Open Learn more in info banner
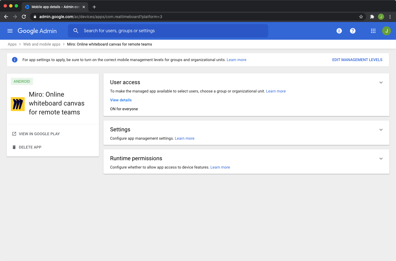Viewport: 396px width, 261px height. pyautogui.click(x=237, y=60)
